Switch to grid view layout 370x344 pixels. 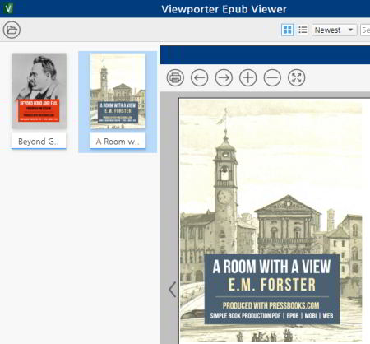[287, 30]
